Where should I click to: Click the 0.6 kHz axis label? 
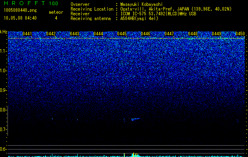click(x=3, y=149)
